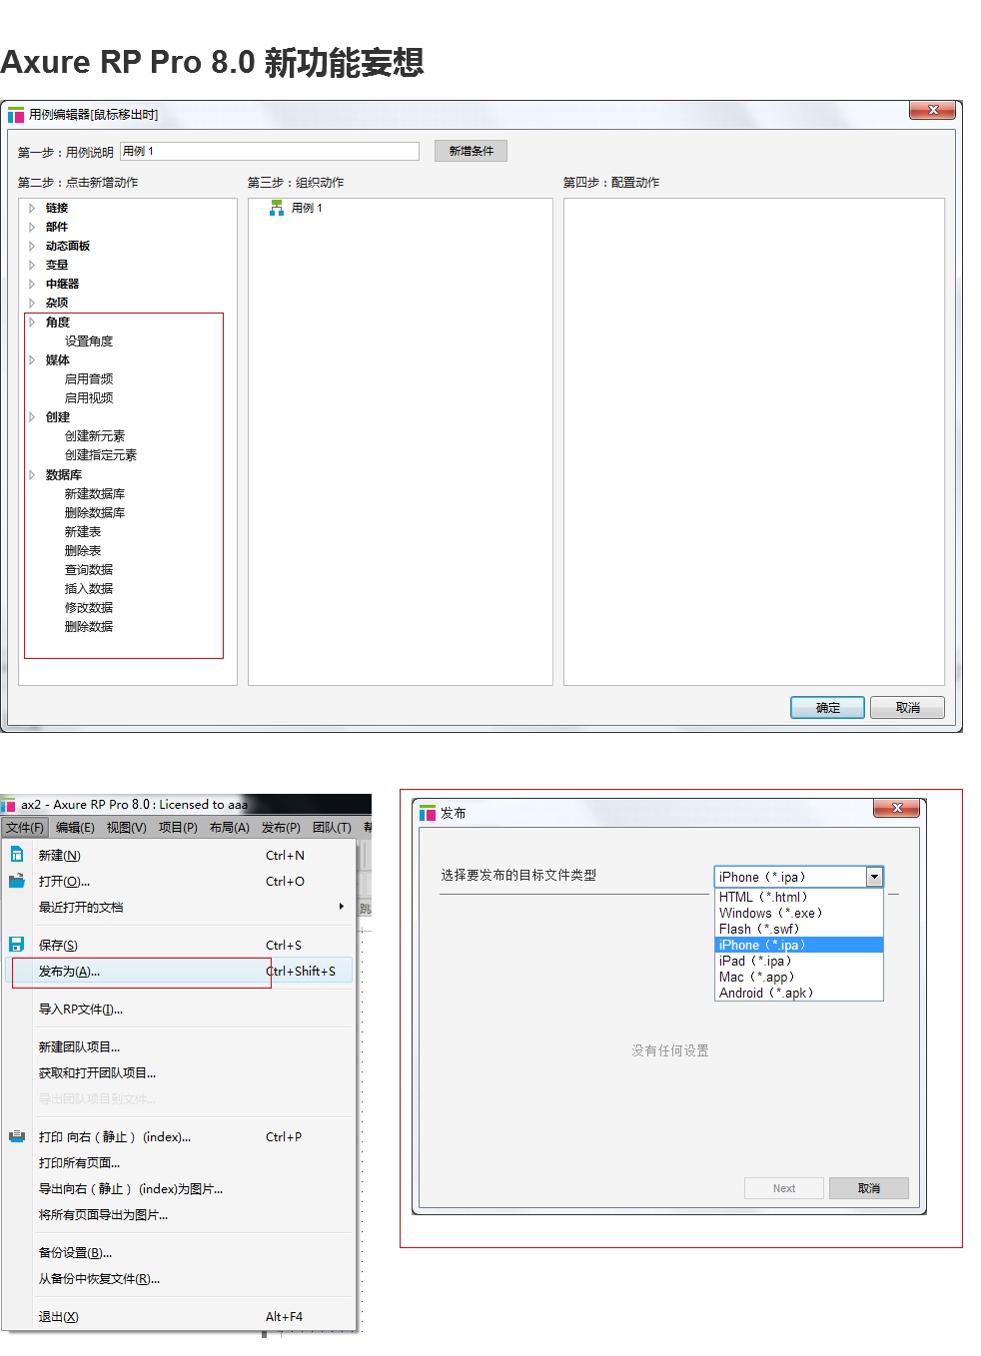Choose 保存(S) in the file menu
The image size is (981, 1356).
click(180, 945)
